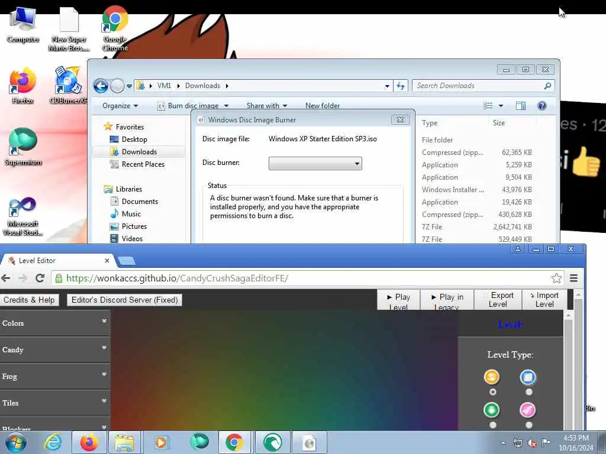Open CDBurnerXP desktop shortcut
The image size is (606, 454).
click(x=68, y=85)
